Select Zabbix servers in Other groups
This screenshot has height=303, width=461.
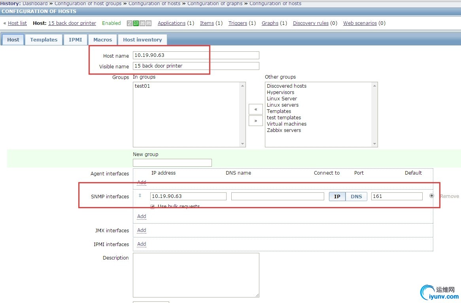tap(284, 130)
